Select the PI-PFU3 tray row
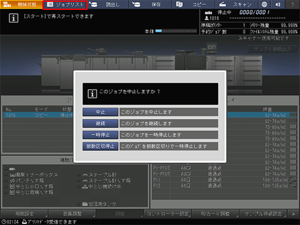This screenshot has width=300, height=225. (x=225, y=174)
